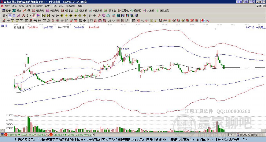The width and height of the screenshot is (266, 142).
Task: Open the P数字表 tool
Action: [x=67, y=11]
